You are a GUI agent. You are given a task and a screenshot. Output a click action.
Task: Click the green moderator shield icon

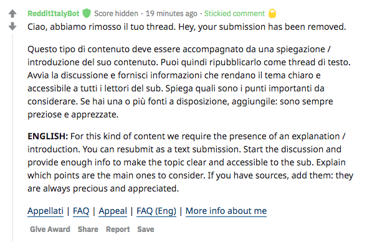click(x=87, y=13)
